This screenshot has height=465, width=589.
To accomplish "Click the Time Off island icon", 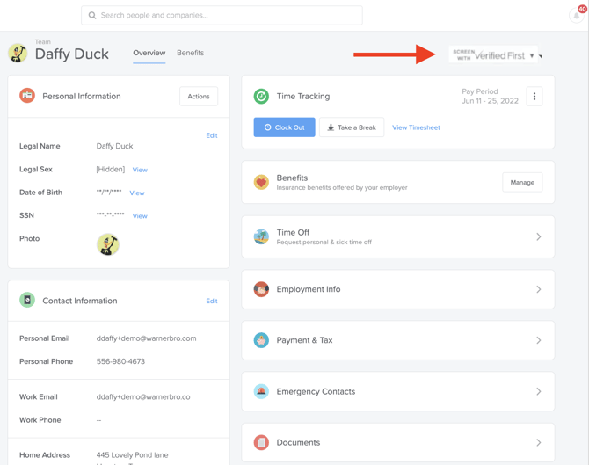I will 261,237.
